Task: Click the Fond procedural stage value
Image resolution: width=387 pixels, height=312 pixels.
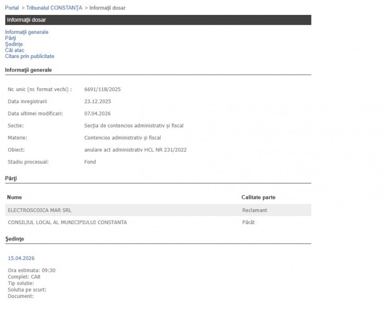Action: (x=90, y=162)
